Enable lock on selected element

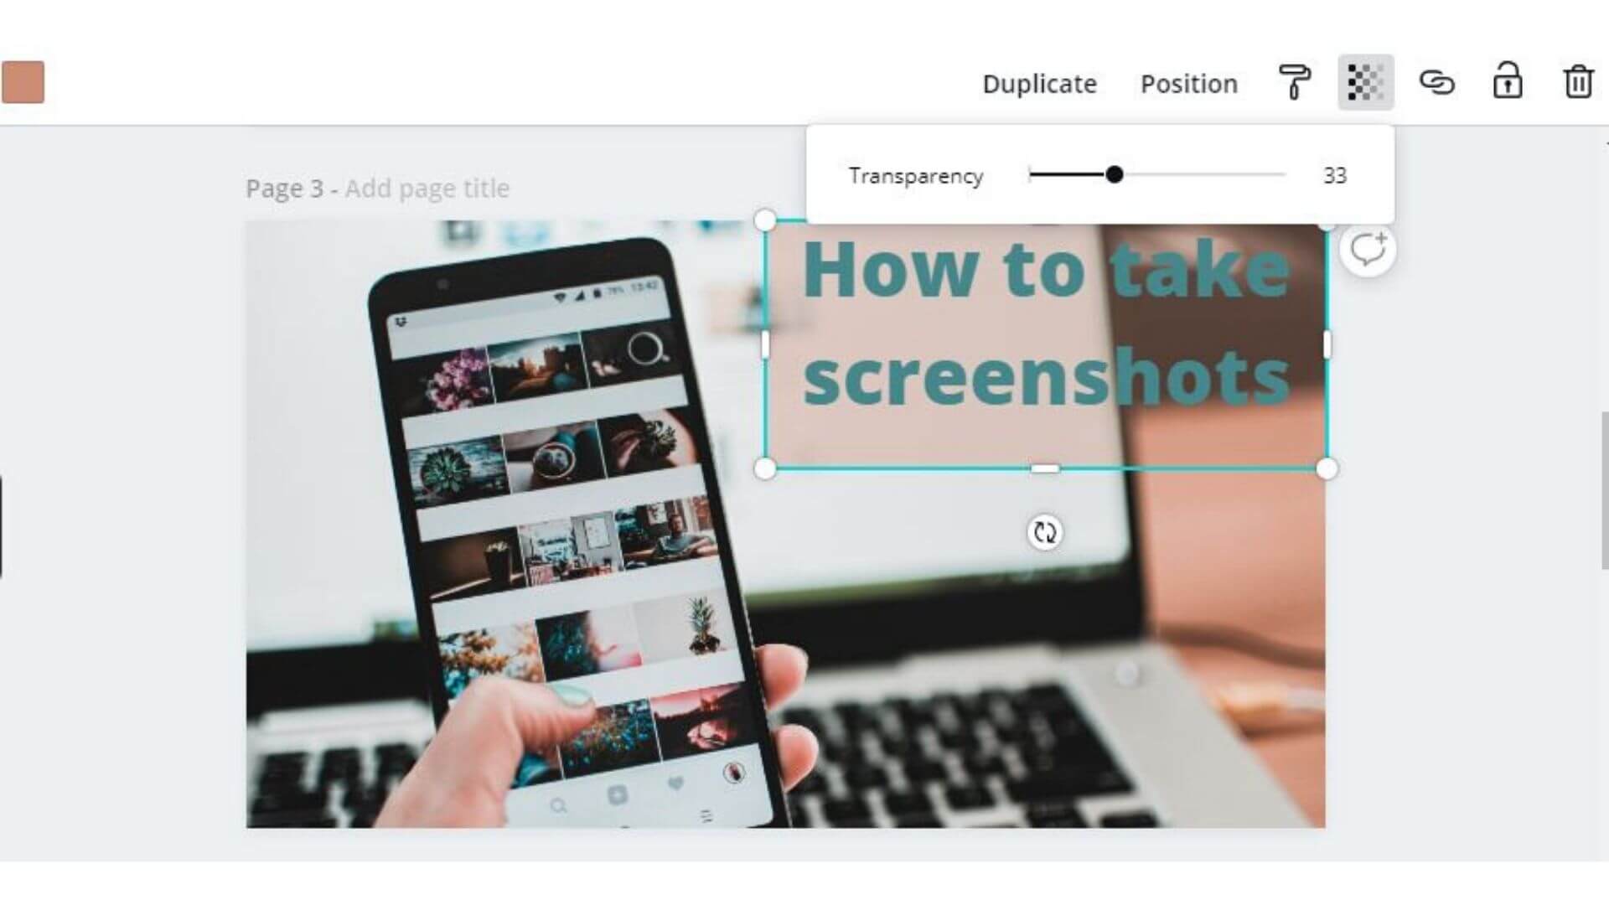point(1506,82)
